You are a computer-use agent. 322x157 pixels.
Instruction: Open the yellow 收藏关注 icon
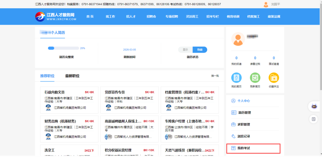click(274, 78)
